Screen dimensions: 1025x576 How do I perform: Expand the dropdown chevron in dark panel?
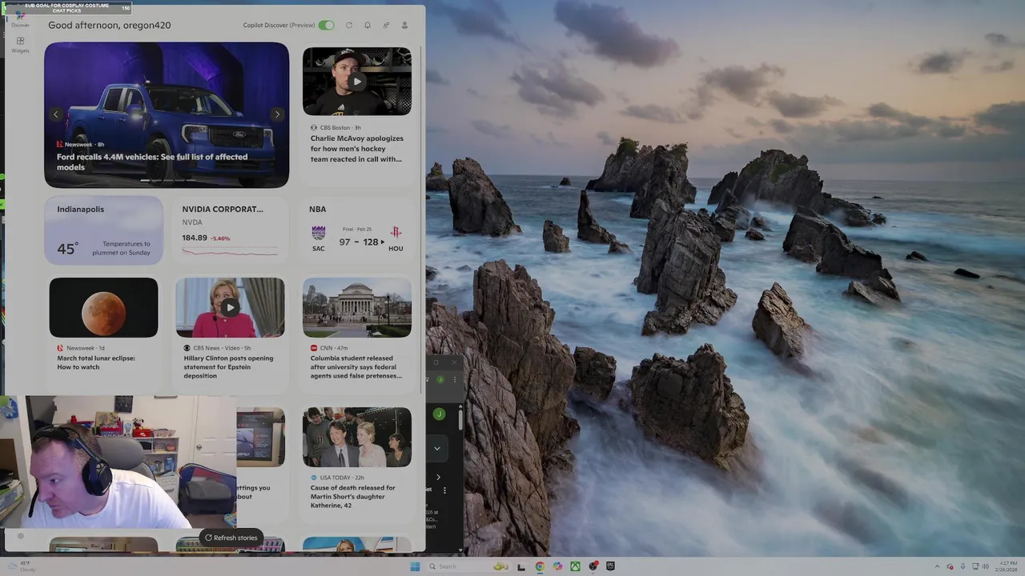[437, 449]
